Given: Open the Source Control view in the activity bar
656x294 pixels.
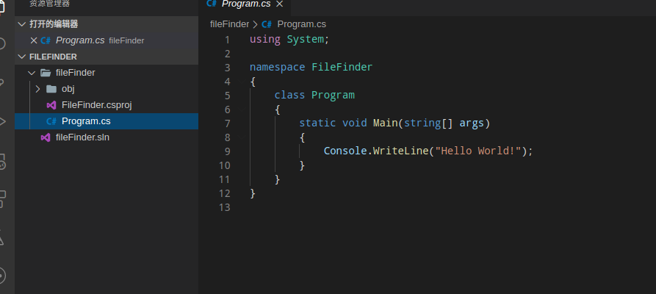Looking at the screenshot, I should 3,82.
